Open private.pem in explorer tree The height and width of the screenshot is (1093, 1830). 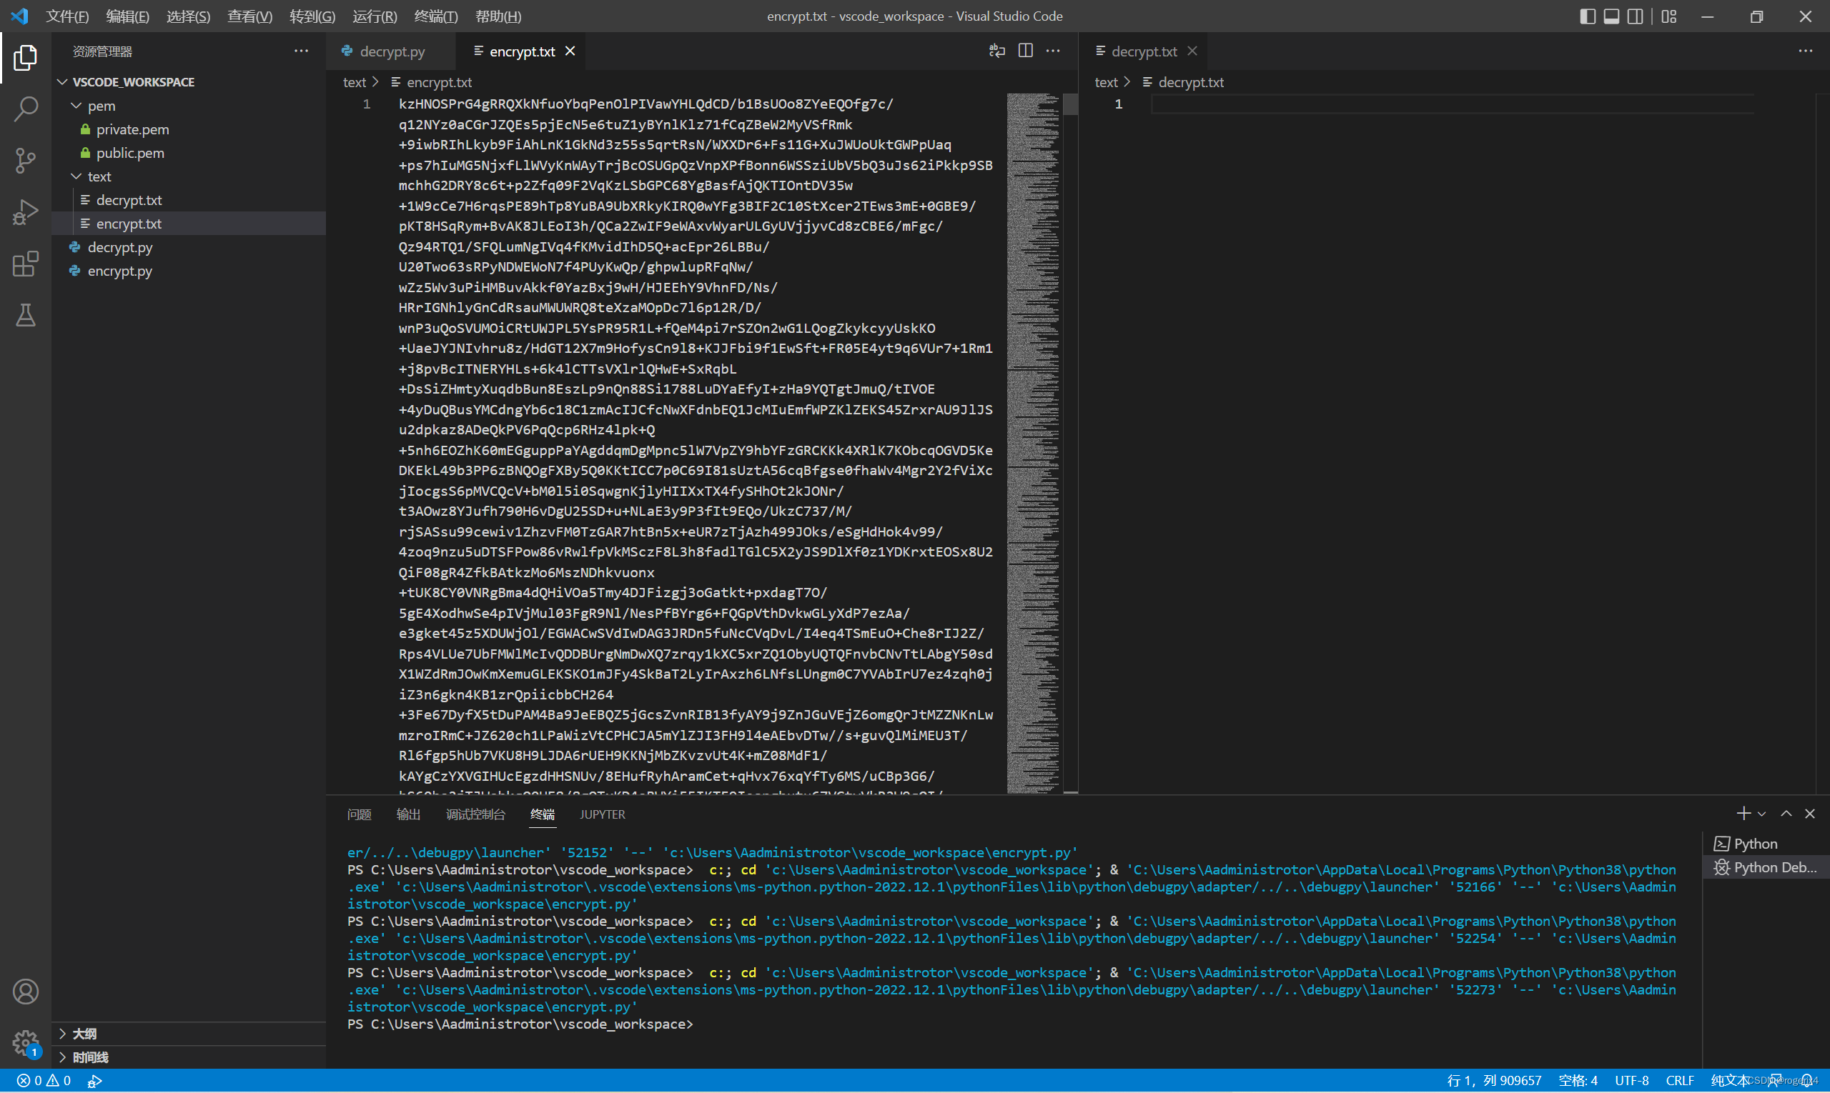pyautogui.click(x=133, y=129)
